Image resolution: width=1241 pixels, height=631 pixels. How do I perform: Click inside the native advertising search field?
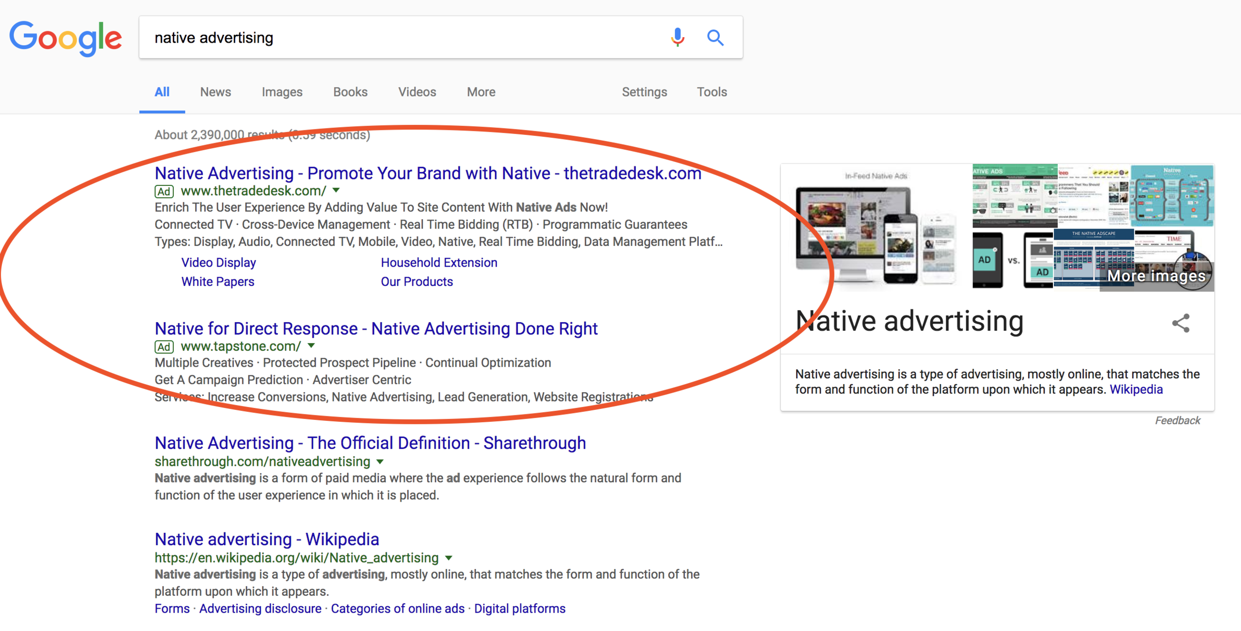(397, 38)
